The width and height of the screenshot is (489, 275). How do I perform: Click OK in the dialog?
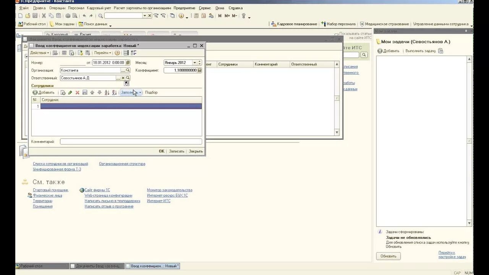coord(162,151)
